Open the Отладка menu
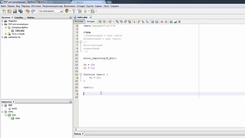The width and height of the screenshot is (245, 138). click(x=81, y=6)
